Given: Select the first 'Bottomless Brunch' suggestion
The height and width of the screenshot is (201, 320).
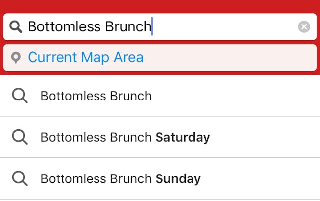Looking at the screenshot, I should click(160, 96).
